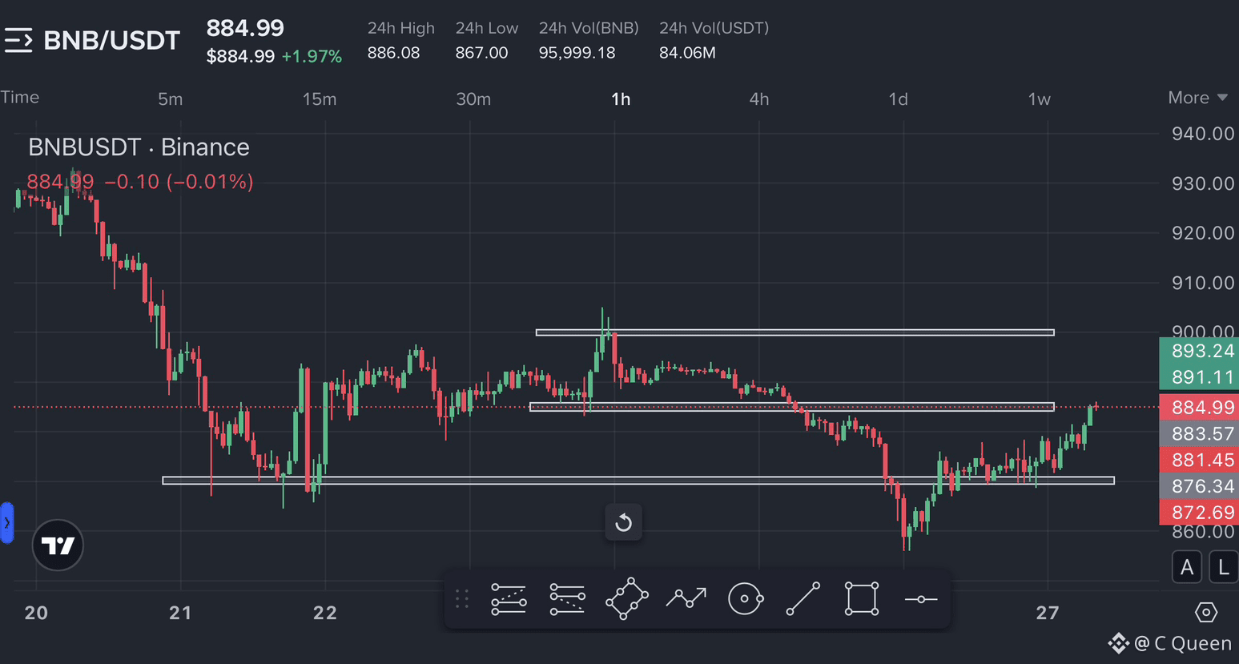Image resolution: width=1239 pixels, height=664 pixels.
Task: Select the rectangle drawing tool
Action: click(861, 598)
